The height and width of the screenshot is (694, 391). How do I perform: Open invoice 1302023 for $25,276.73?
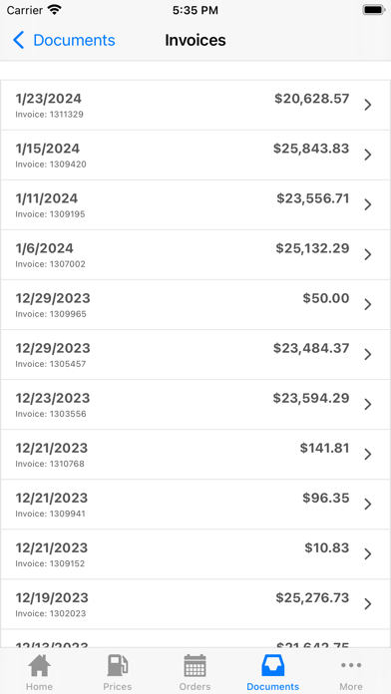pos(195,604)
